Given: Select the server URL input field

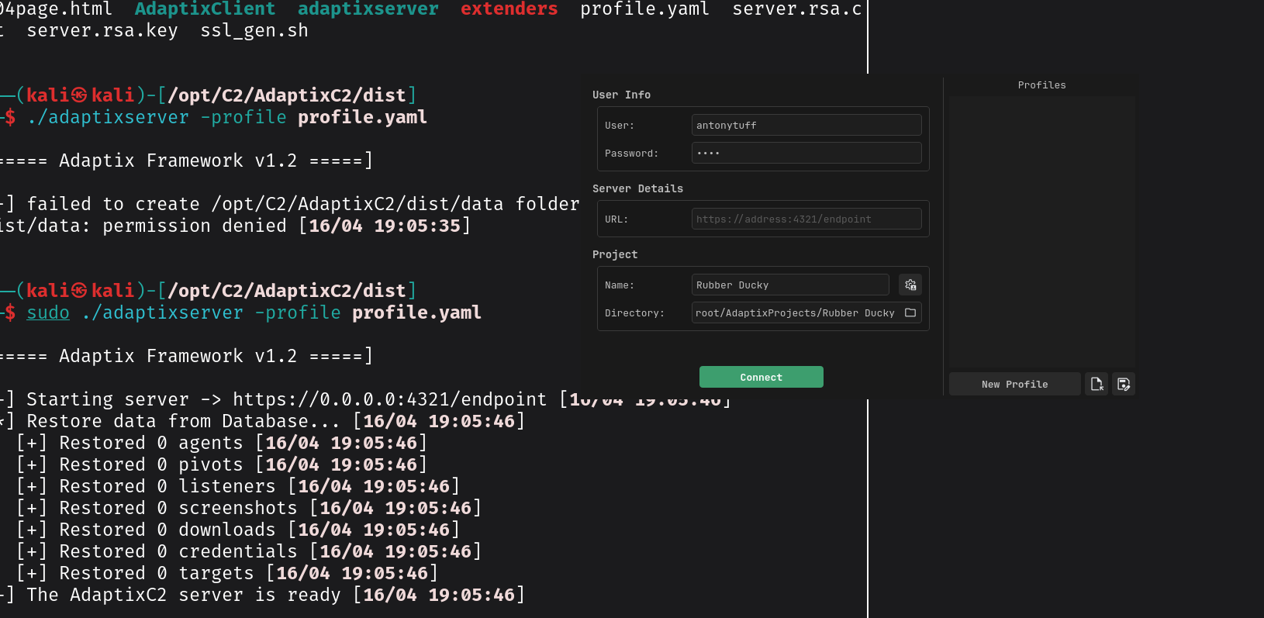Looking at the screenshot, I should 806,219.
